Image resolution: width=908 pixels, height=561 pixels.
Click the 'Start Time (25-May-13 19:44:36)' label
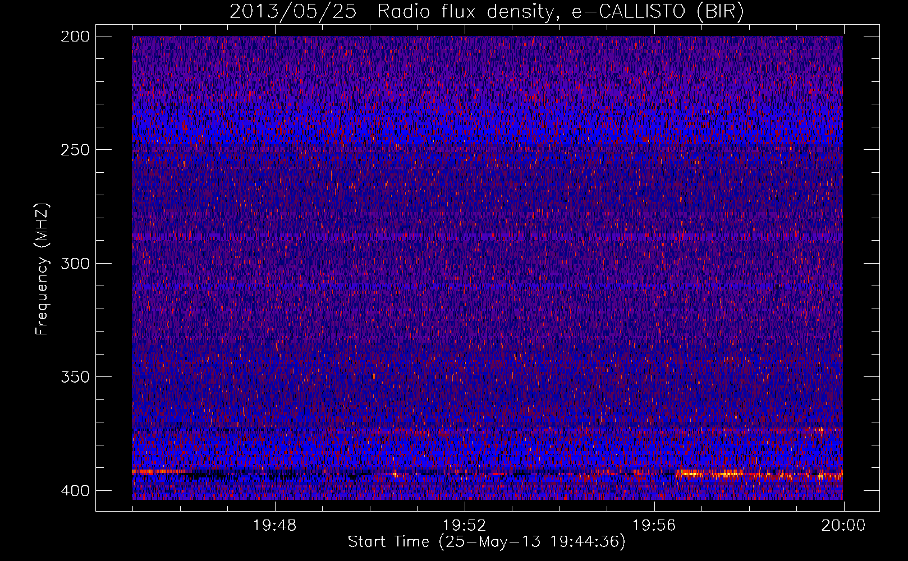coord(487,542)
